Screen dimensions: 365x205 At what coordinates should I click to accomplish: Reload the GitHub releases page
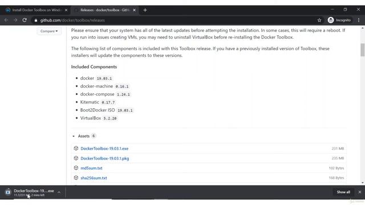pyautogui.click(x=25, y=20)
